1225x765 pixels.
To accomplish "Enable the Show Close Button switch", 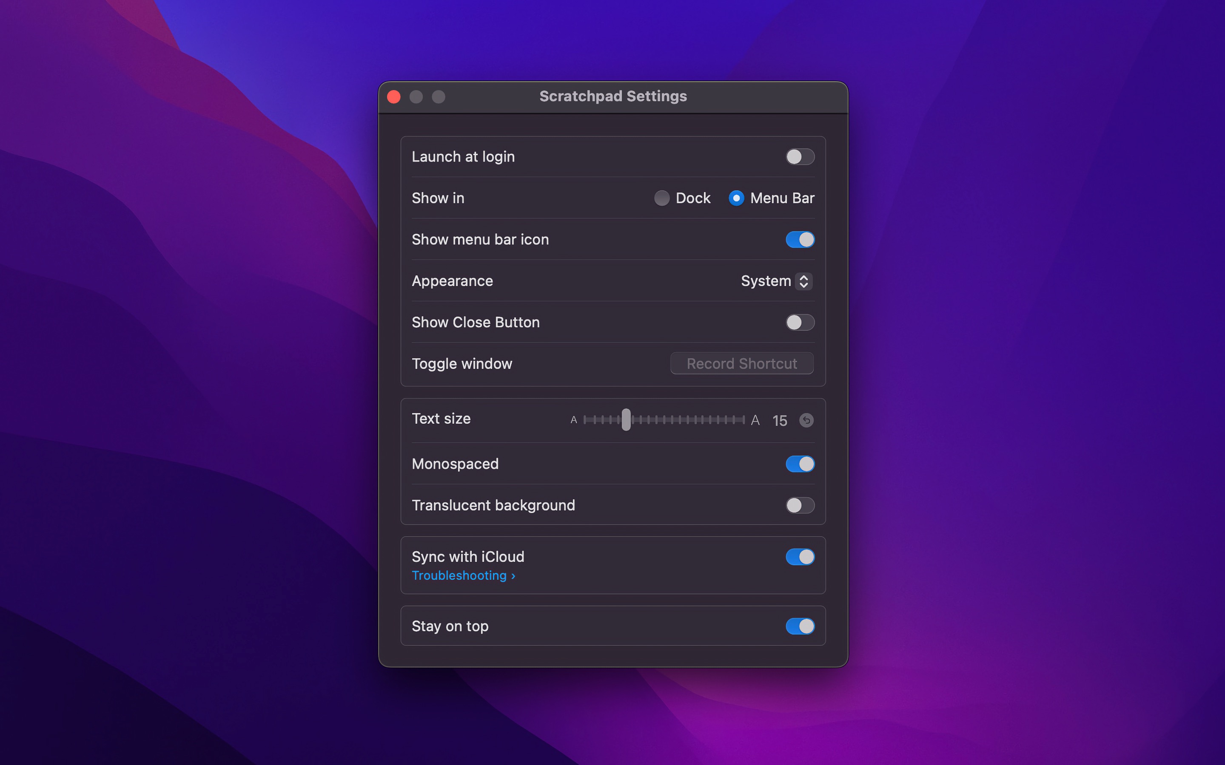I will pyautogui.click(x=800, y=322).
